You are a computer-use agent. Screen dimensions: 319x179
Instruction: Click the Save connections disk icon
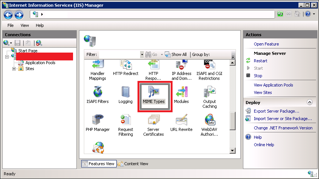18,43
